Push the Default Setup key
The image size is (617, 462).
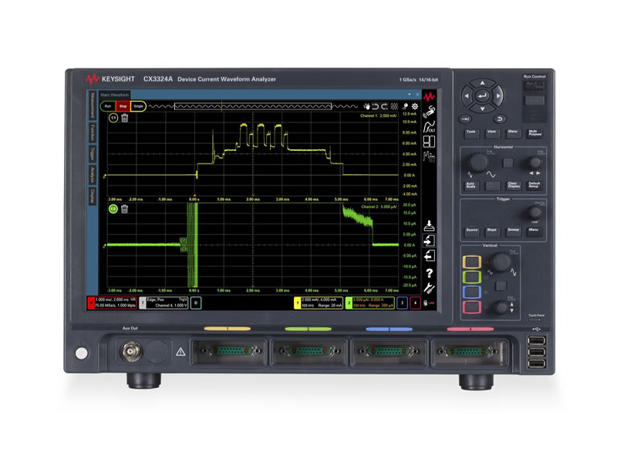[534, 185]
